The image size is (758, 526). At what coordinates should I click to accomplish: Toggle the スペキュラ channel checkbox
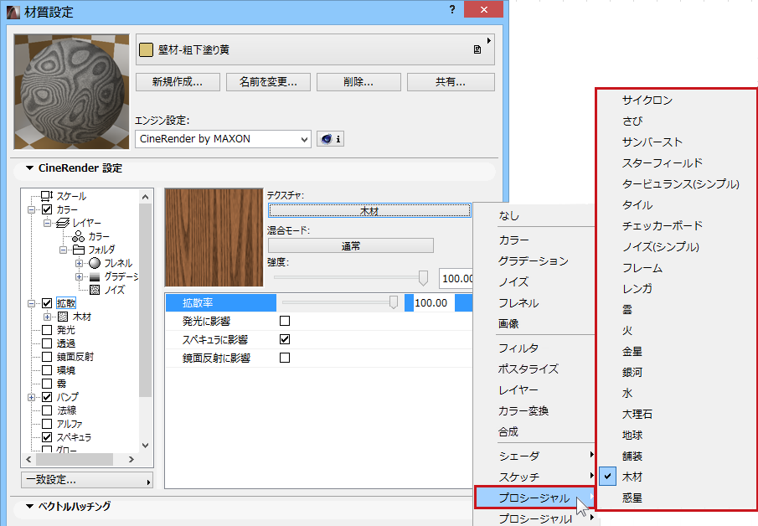click(x=47, y=437)
